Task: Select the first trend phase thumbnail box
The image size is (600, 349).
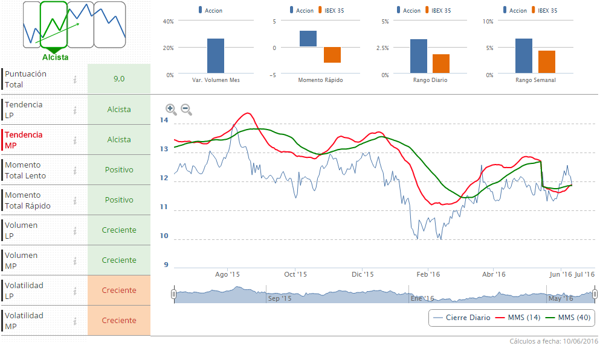Action: pyautogui.click(x=31, y=25)
